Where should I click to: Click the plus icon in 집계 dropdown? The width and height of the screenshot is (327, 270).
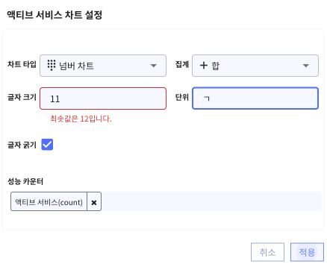pos(204,66)
